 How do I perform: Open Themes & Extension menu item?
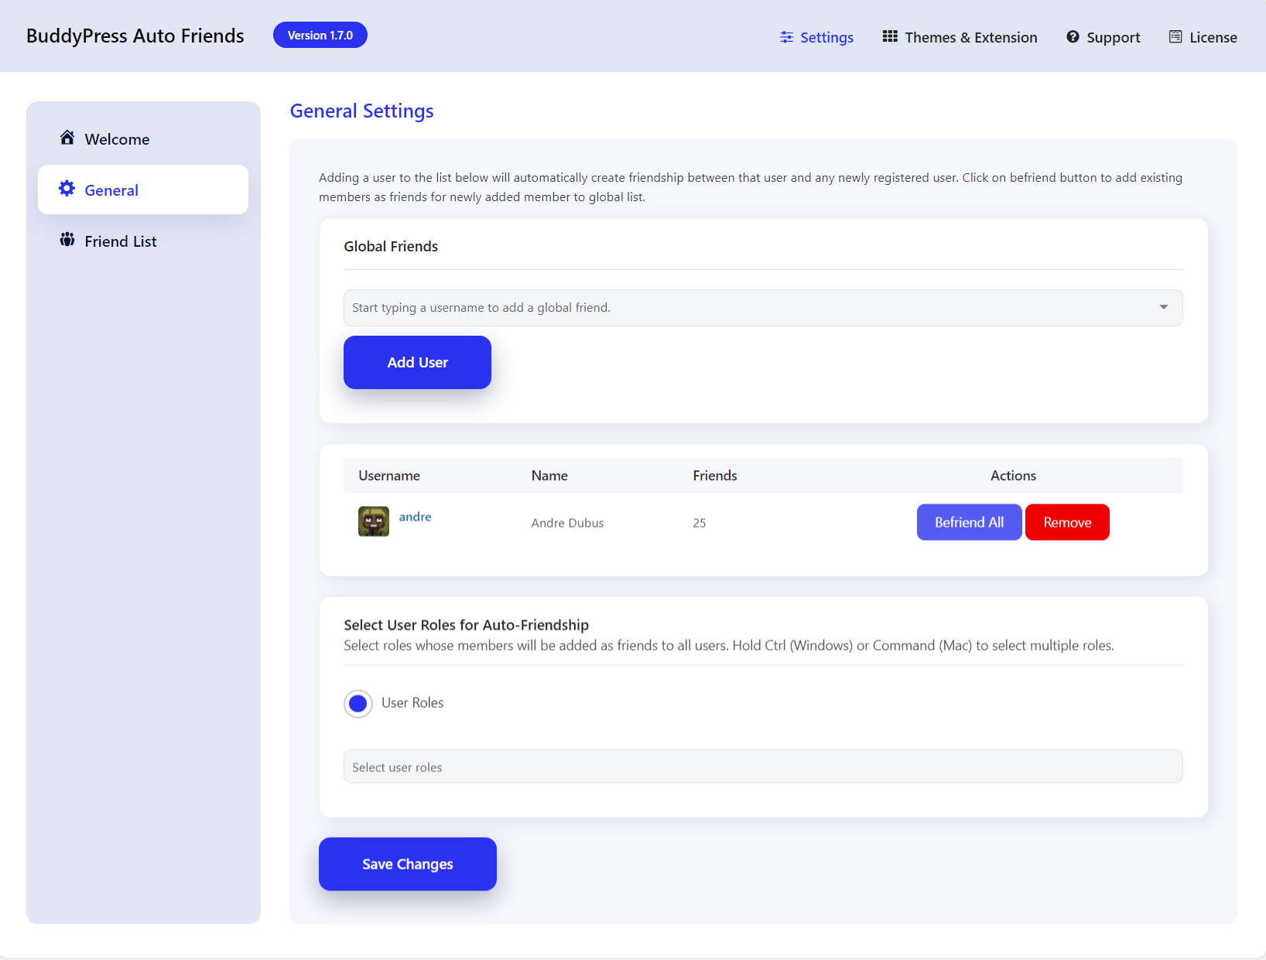tap(970, 37)
